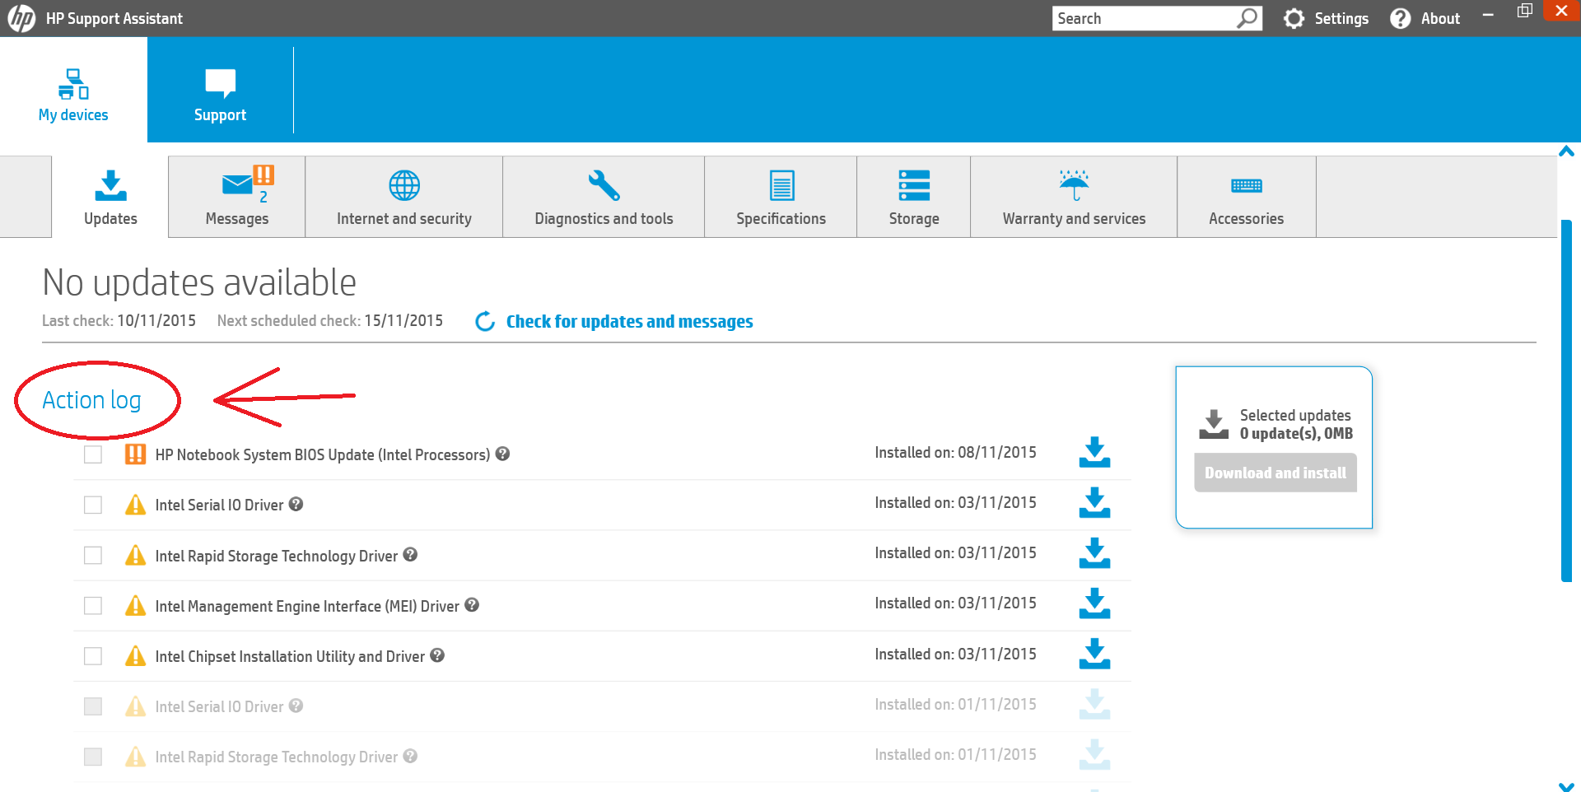
Task: Restore down the HP Support Assistant window
Action: (x=1525, y=11)
